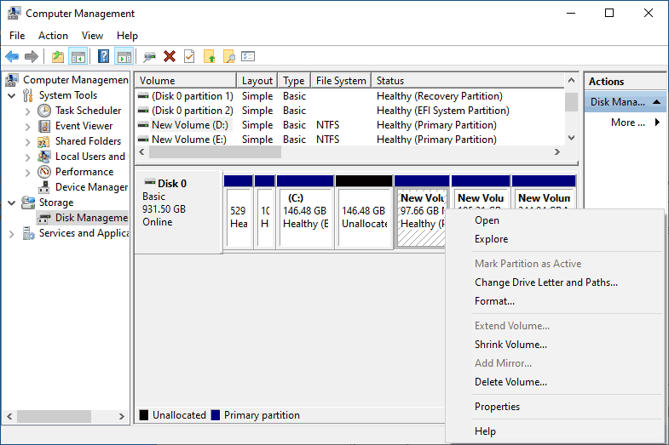669x445 pixels.
Task: Click the checkmark Properties sheet toolbar icon
Action: 189,56
